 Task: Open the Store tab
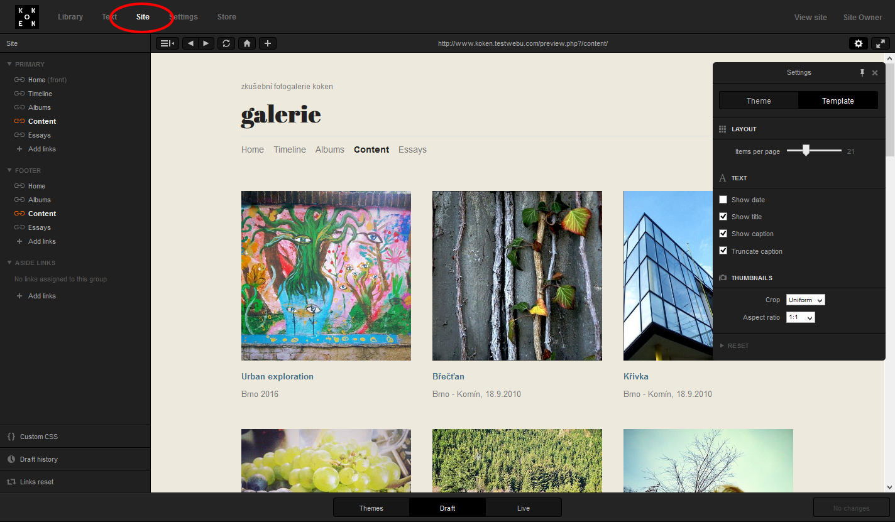click(227, 17)
